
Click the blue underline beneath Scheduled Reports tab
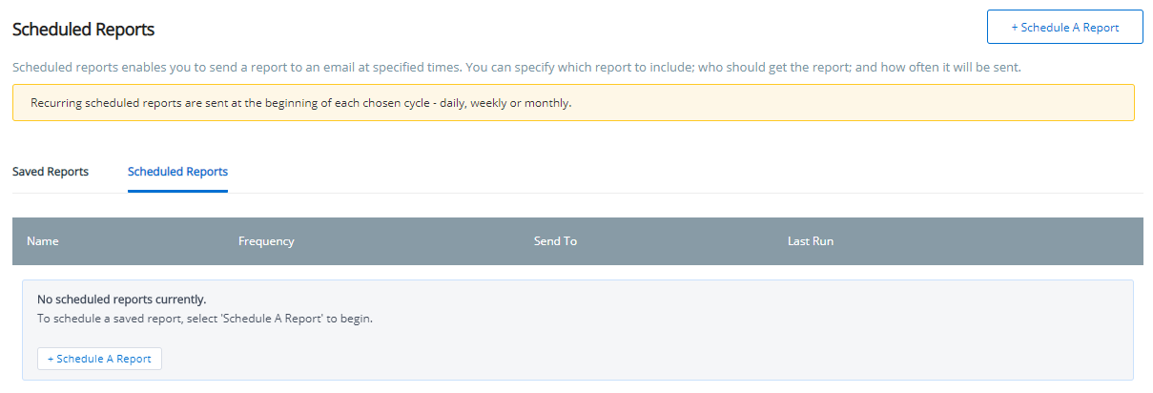click(177, 191)
